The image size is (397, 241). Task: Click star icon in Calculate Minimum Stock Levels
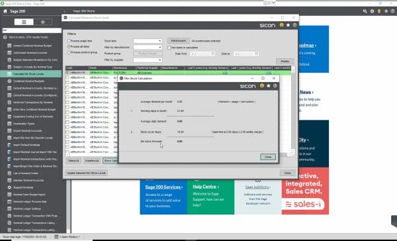point(288,25)
